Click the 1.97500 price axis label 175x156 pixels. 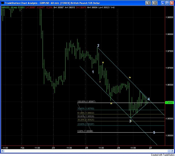tap(169, 51)
